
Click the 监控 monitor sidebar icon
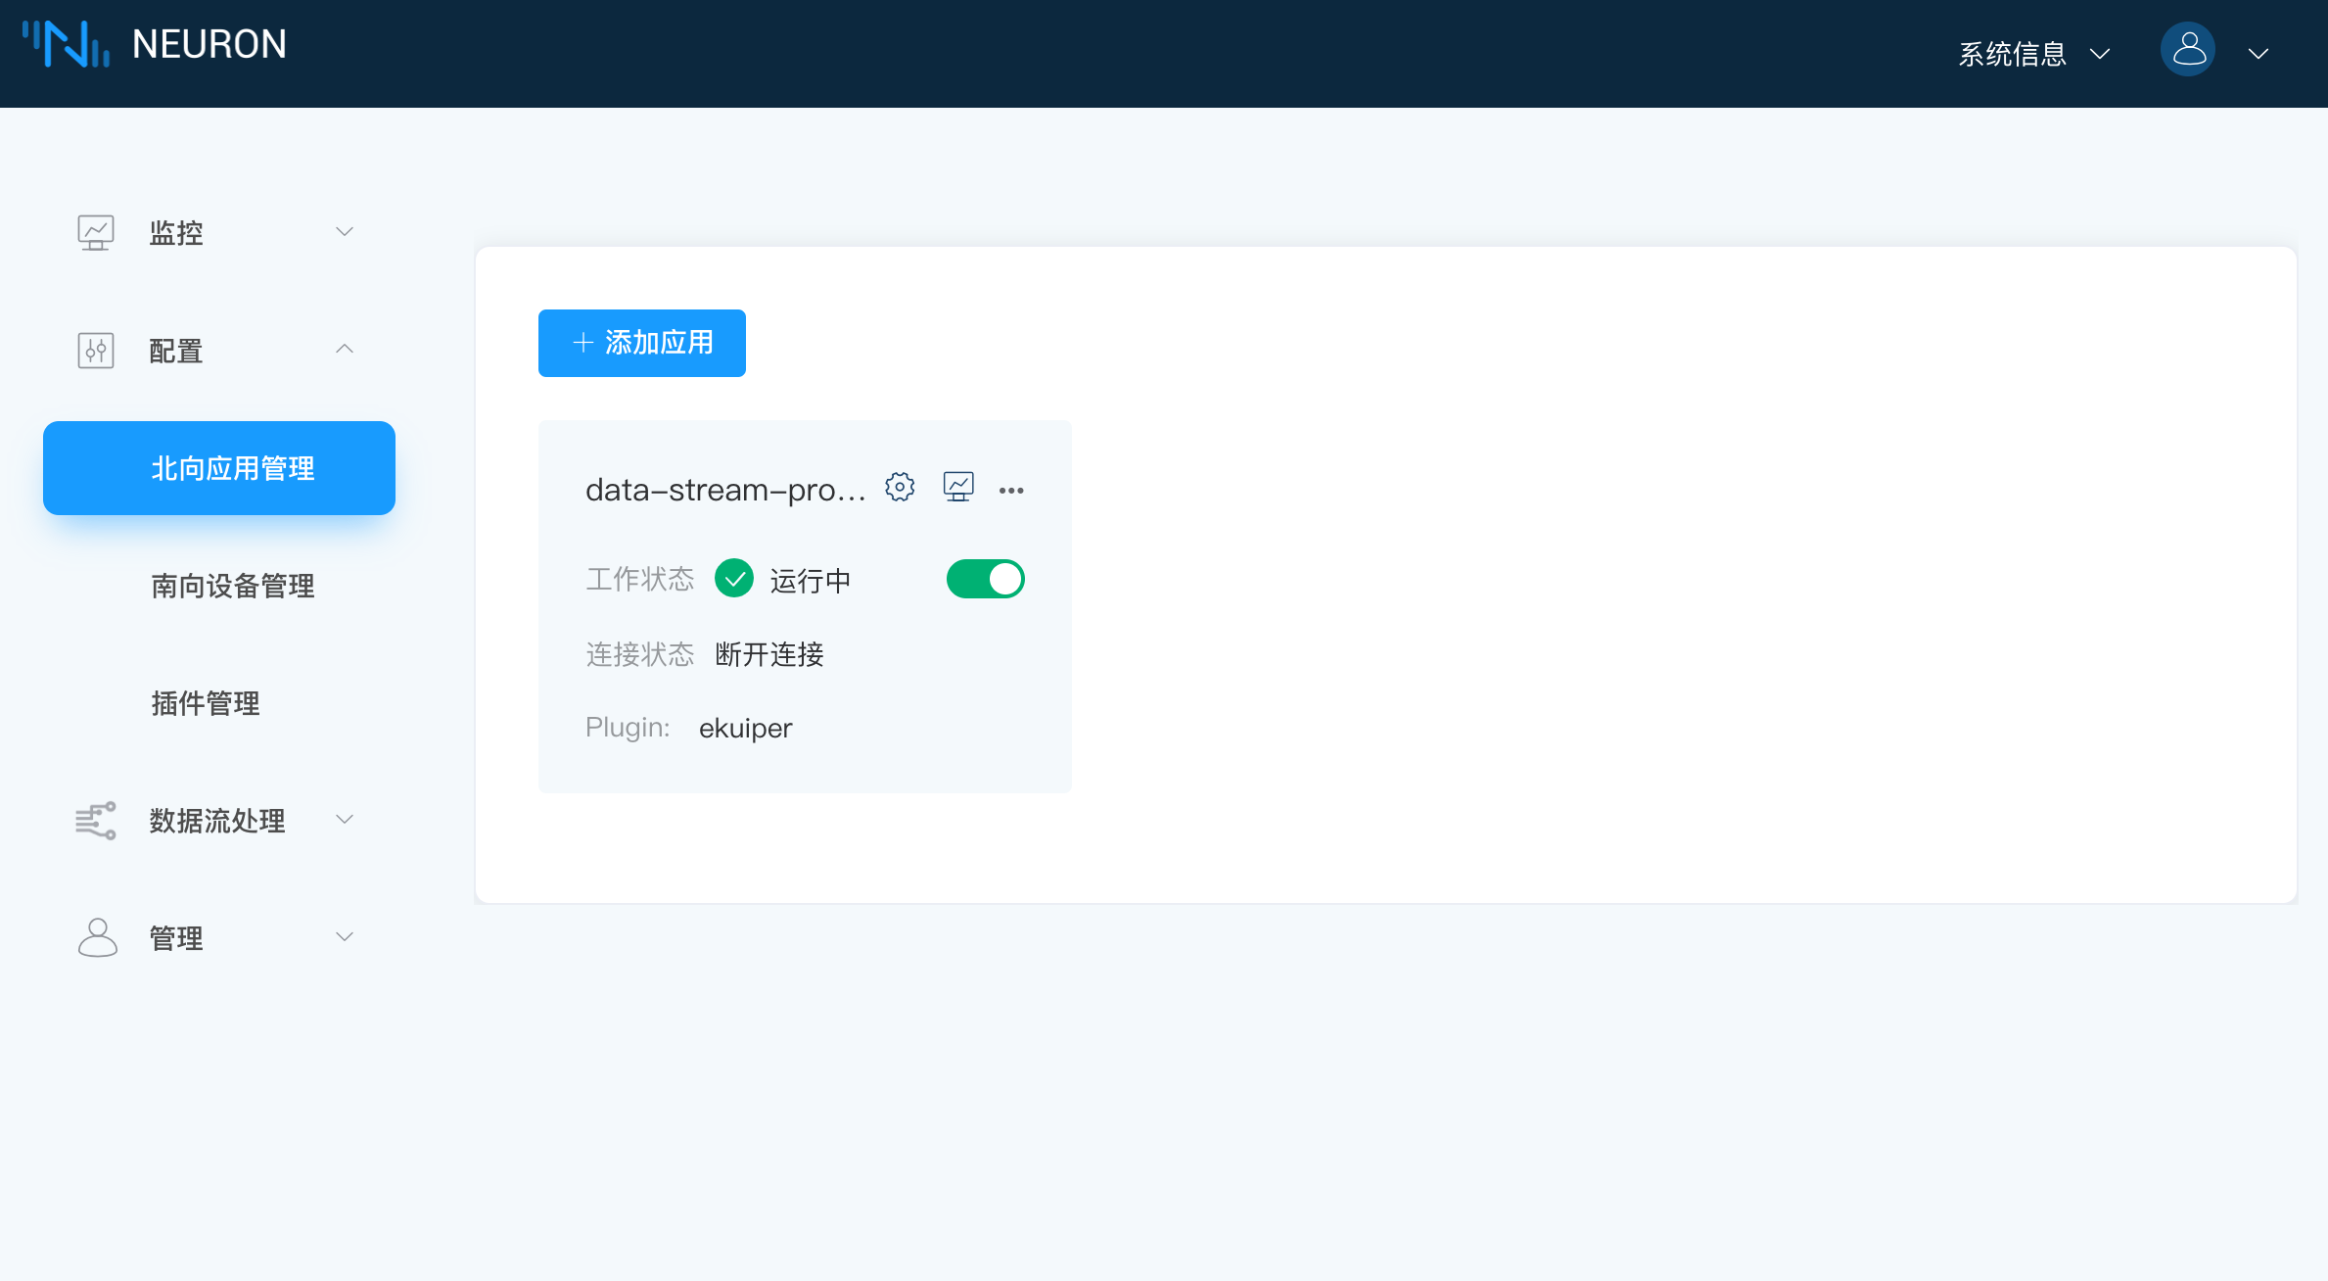(96, 233)
